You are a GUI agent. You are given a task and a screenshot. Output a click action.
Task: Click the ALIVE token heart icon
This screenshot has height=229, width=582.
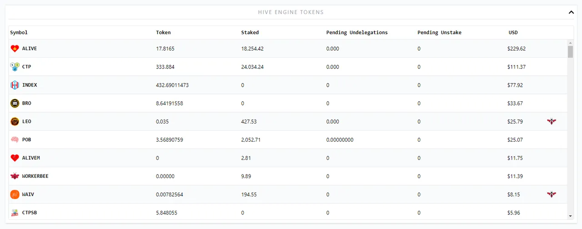[15, 49]
